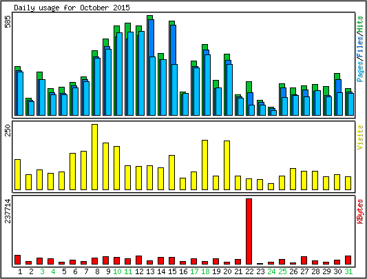This screenshot has height=279, width=367.
Task: Click the 250 scale value on visits chart
Action: click(x=8, y=130)
